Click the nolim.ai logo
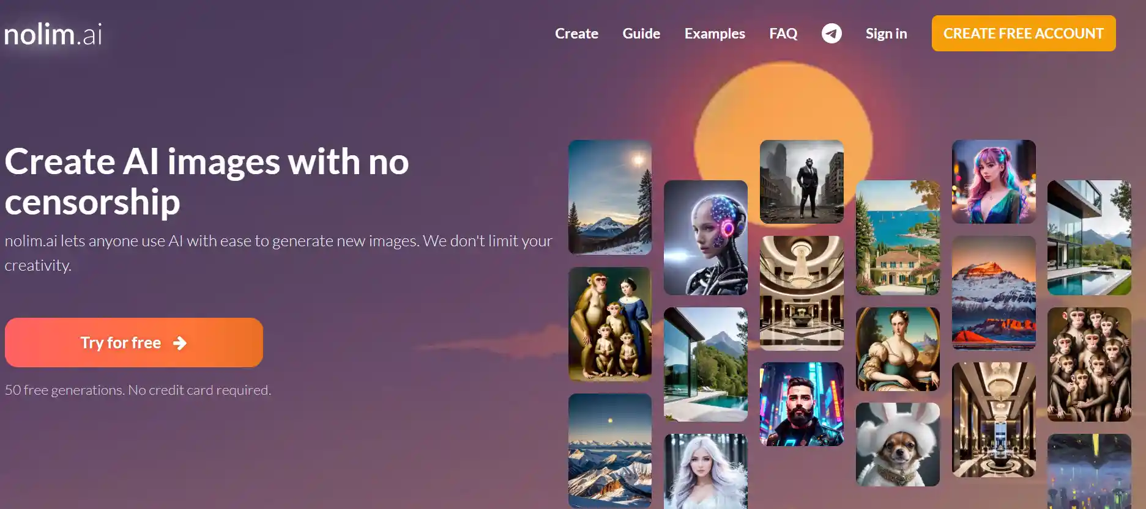 pos(53,34)
